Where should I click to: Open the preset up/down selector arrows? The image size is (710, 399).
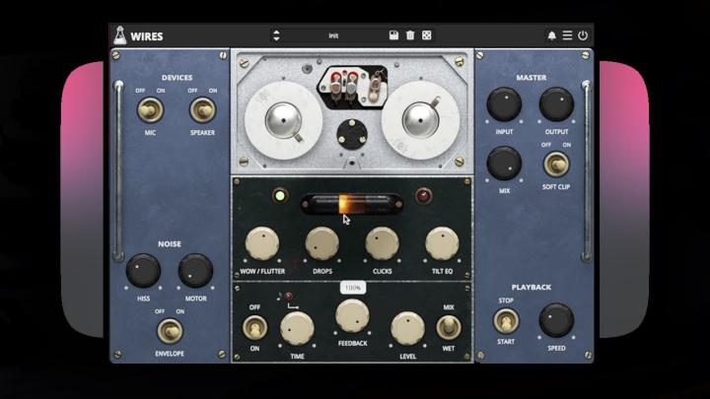pyautogui.click(x=276, y=35)
